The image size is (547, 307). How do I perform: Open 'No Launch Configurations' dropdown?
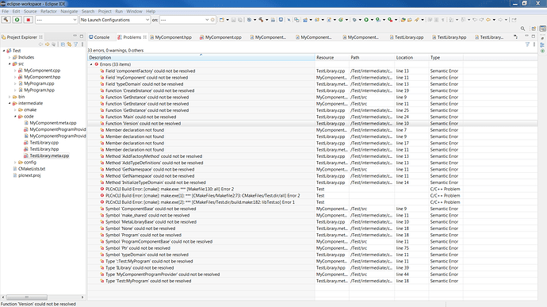(x=115, y=20)
